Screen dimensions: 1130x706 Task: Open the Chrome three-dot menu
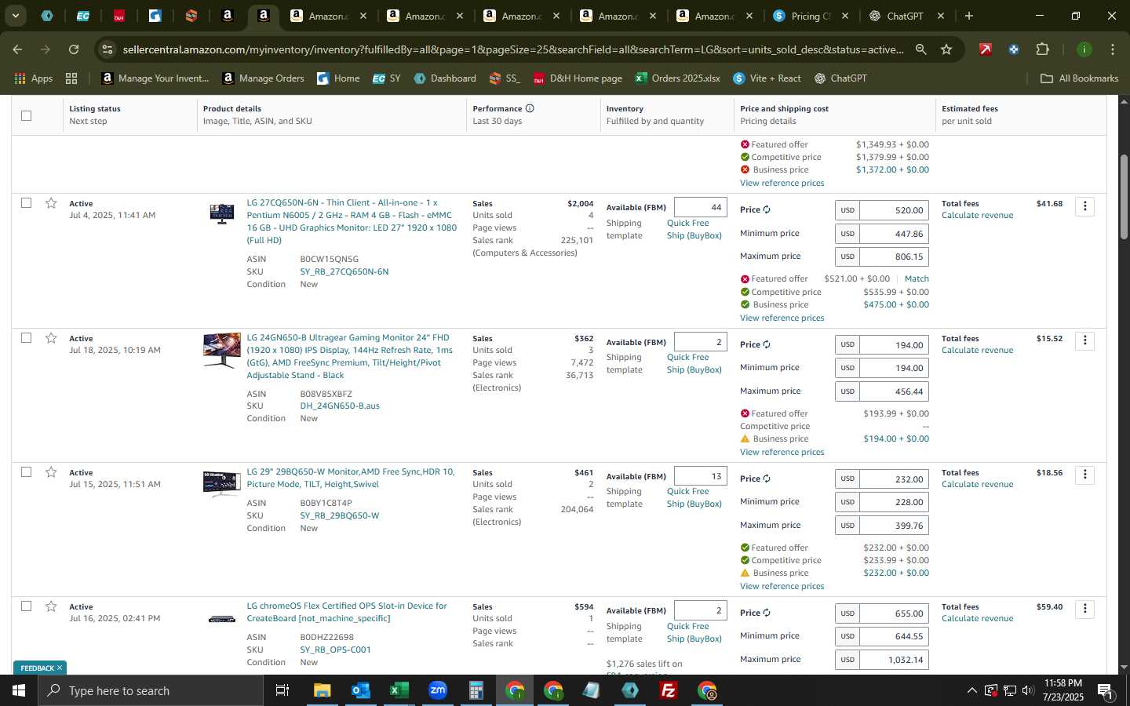[x=1113, y=49]
